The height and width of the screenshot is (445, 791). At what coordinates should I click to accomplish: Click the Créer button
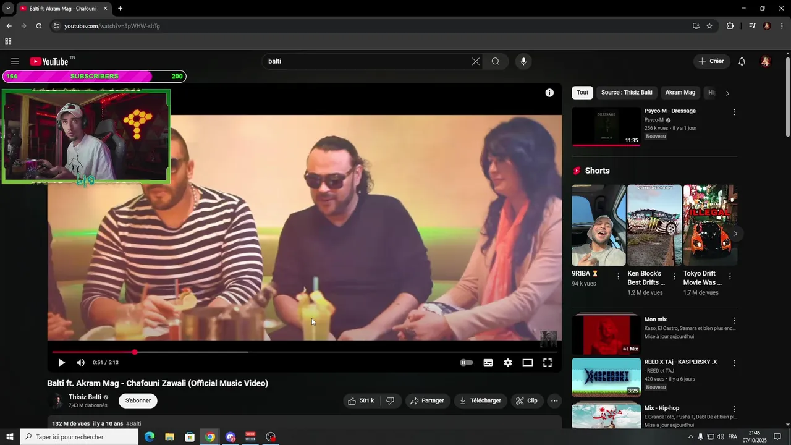click(x=711, y=61)
